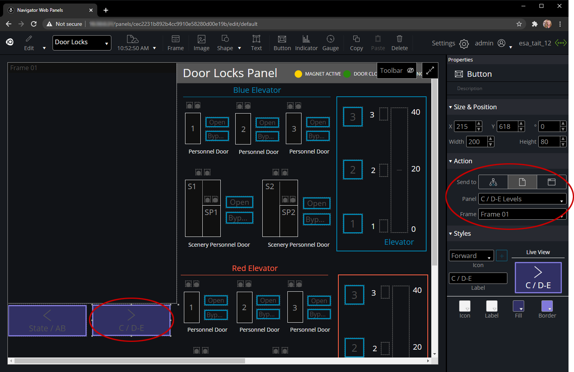Switch to the Navigator Web Panels tab

pos(50,10)
